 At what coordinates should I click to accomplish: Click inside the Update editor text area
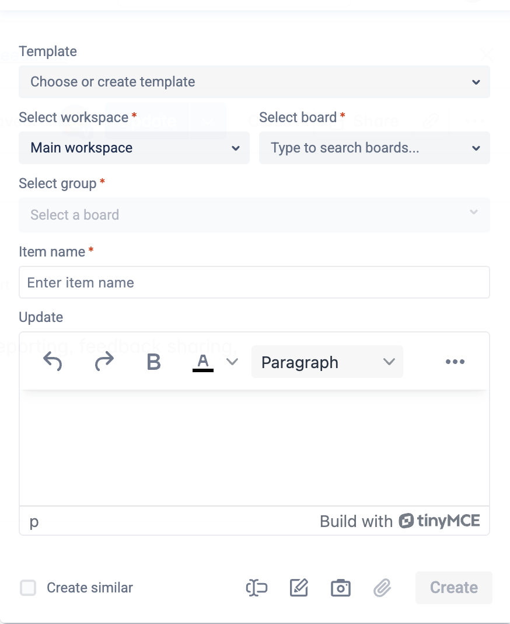coord(254,447)
